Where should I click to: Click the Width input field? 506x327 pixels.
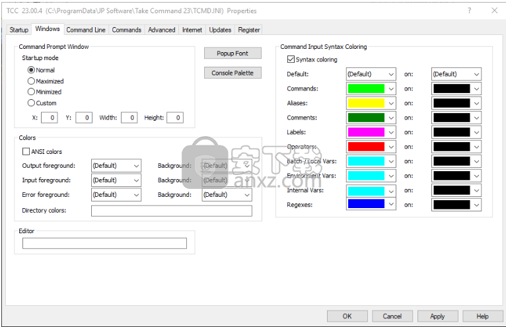tap(129, 118)
